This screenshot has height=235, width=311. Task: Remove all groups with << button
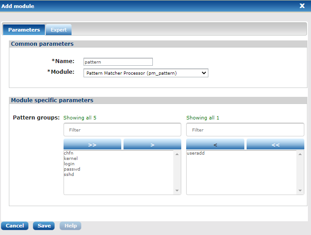point(275,144)
